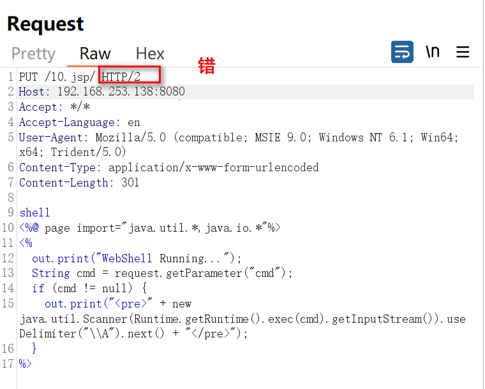Switch to the Raw tab
The height and width of the screenshot is (389, 485).
95,53
